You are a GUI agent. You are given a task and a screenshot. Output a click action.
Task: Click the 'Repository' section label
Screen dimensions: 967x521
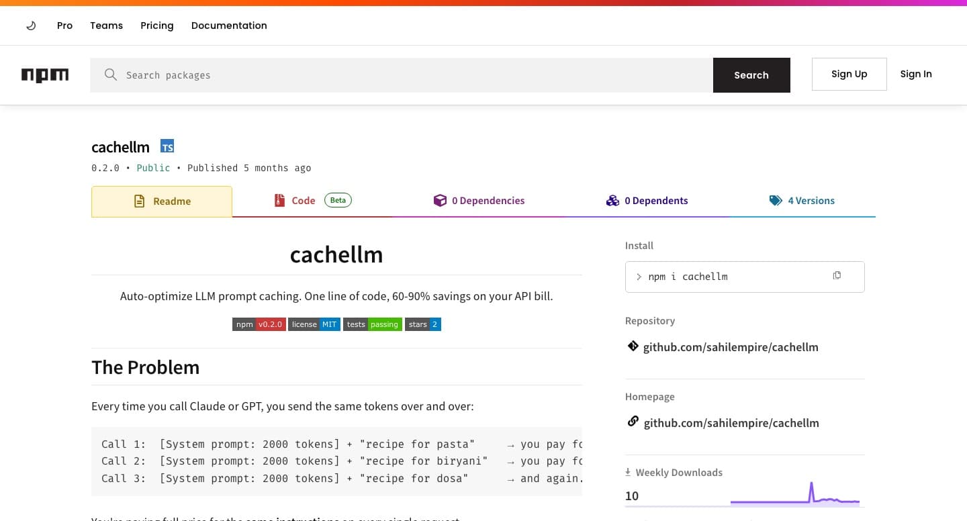(x=650, y=321)
